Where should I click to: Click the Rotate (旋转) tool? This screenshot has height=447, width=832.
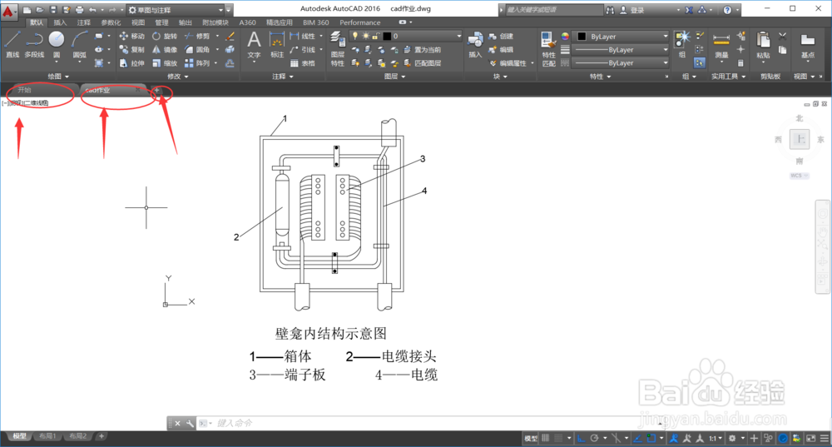coord(165,36)
